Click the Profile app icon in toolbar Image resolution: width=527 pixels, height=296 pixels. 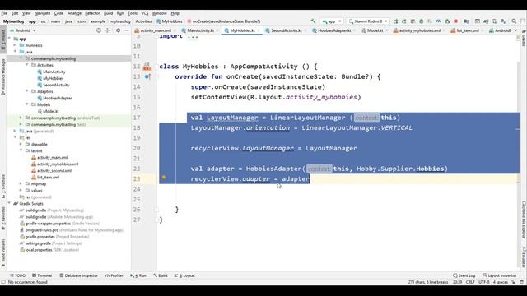point(438,21)
